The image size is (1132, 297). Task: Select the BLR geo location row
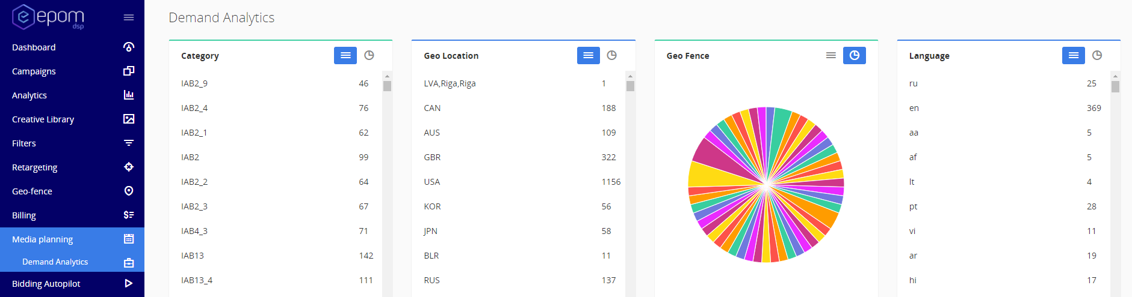coord(518,256)
